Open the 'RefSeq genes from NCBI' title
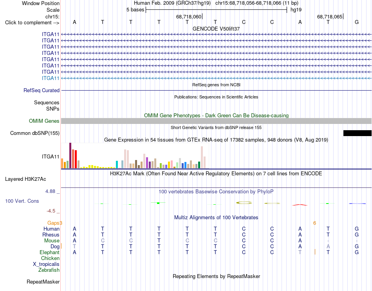This screenshot has width=372, height=291. pos(216,85)
